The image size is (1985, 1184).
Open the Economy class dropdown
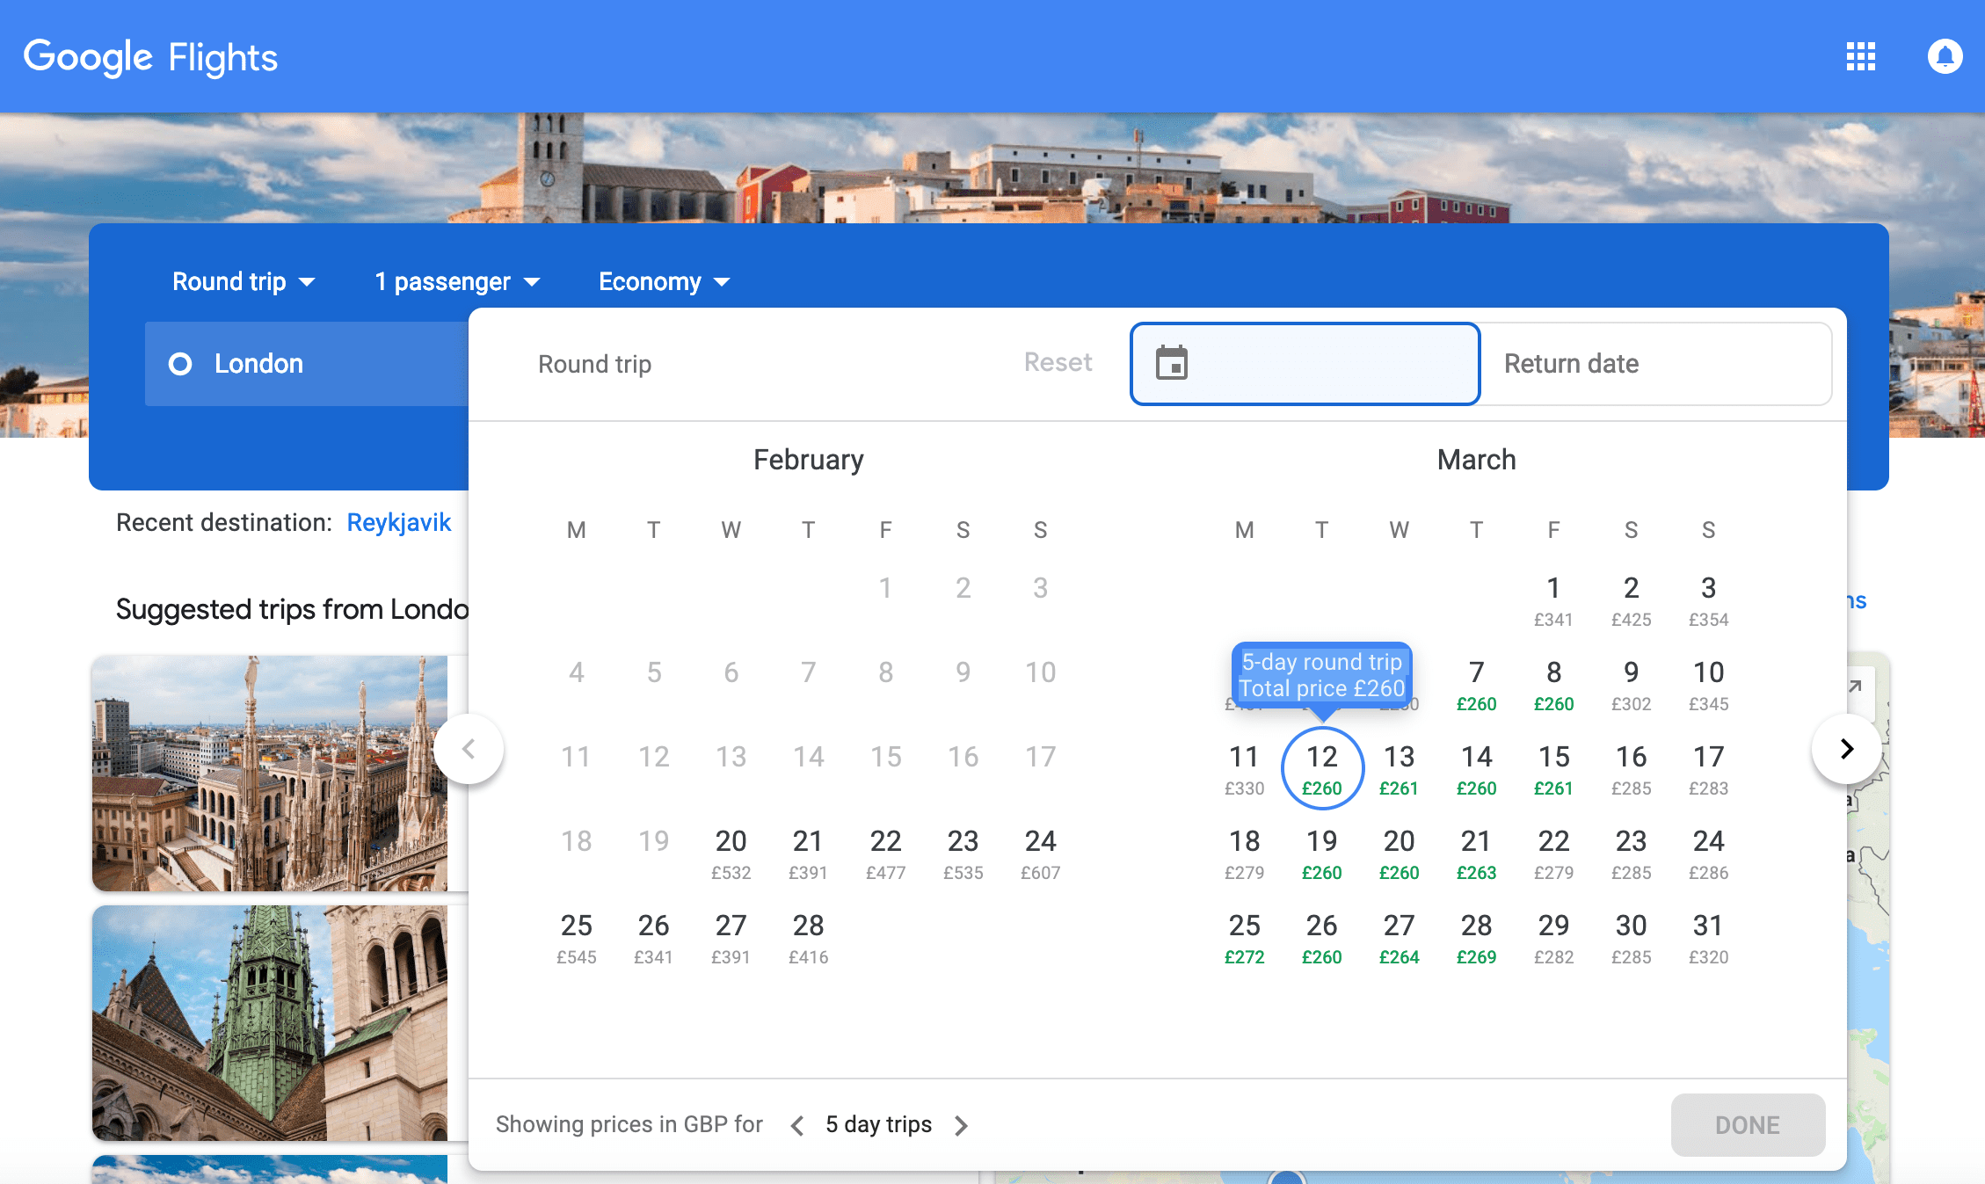pyautogui.click(x=664, y=282)
